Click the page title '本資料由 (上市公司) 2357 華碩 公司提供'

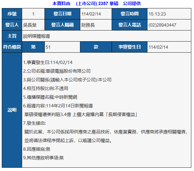(96, 4)
